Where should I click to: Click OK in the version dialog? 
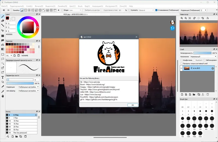(133, 105)
